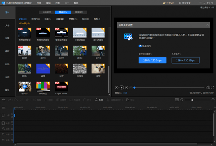The height and width of the screenshot is (146, 216).
Task: Toggle lock on the music track
Action: (x=9, y=140)
